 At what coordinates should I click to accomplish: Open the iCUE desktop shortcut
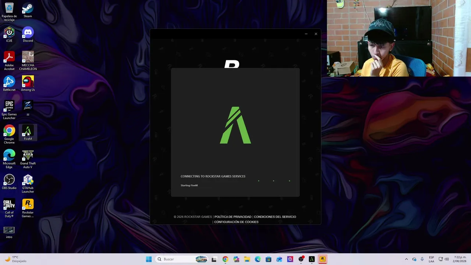pos(9,35)
